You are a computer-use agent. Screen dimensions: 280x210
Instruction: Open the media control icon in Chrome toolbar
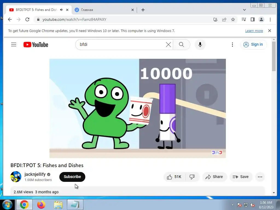tap(244, 19)
